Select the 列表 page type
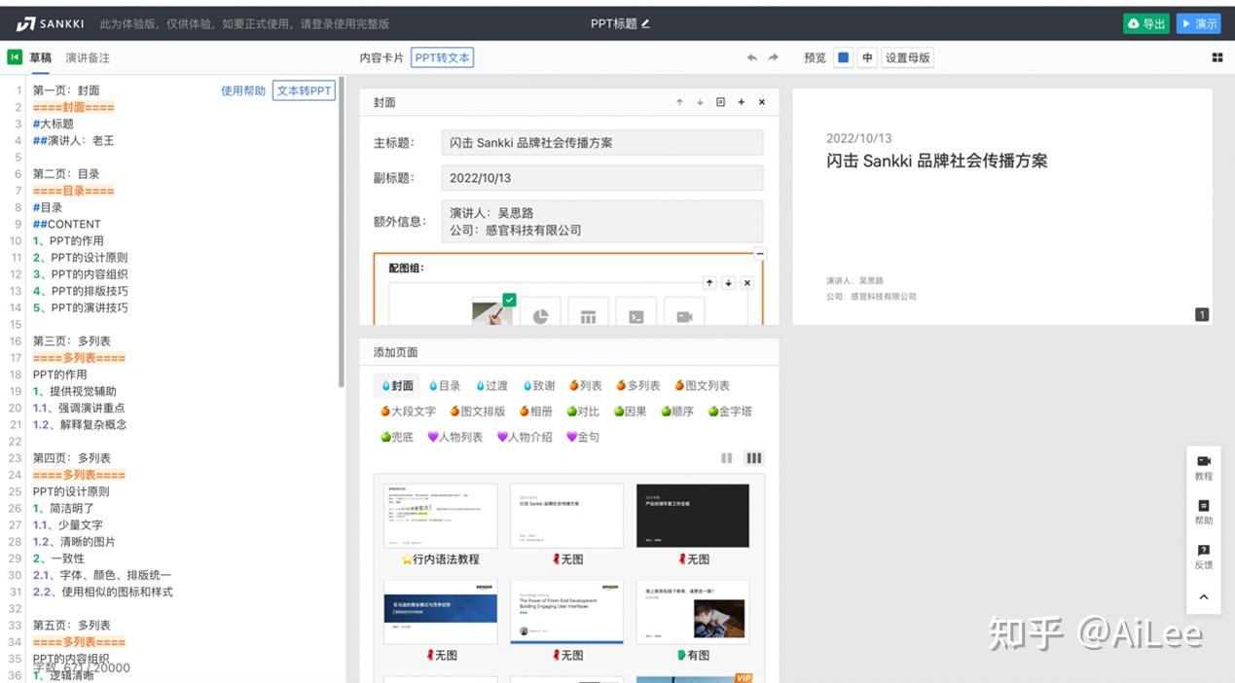Screen dimensions: 1235x683 tap(586, 385)
